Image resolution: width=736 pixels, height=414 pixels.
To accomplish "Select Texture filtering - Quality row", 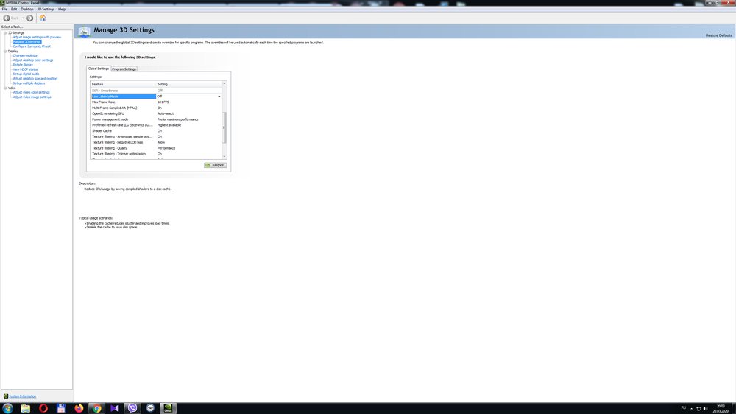I will coord(156,148).
